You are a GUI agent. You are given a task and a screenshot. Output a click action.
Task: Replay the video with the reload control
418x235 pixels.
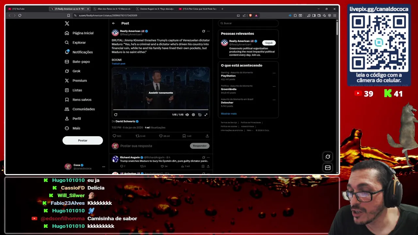pyautogui.click(x=116, y=115)
